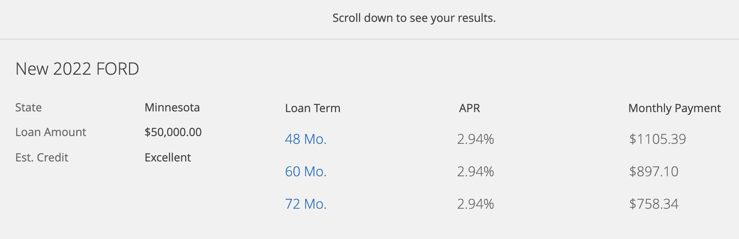Click the Est. Credit label
739x239 pixels.
click(42, 158)
